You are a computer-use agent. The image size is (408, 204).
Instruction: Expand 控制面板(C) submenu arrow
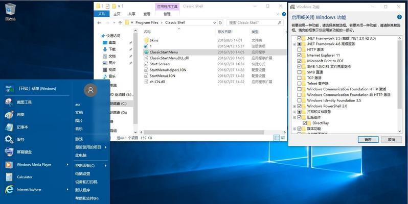pyautogui.click(x=106, y=166)
